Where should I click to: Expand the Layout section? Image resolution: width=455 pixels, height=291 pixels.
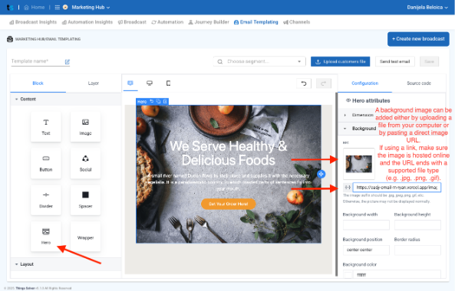tap(66, 264)
